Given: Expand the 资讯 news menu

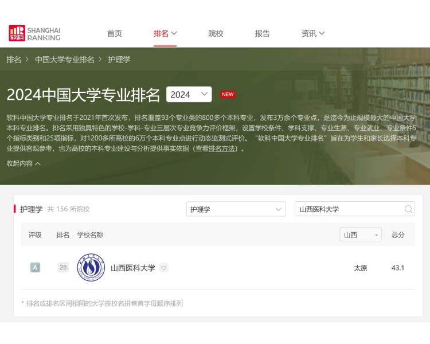Looking at the screenshot, I should (x=313, y=33).
